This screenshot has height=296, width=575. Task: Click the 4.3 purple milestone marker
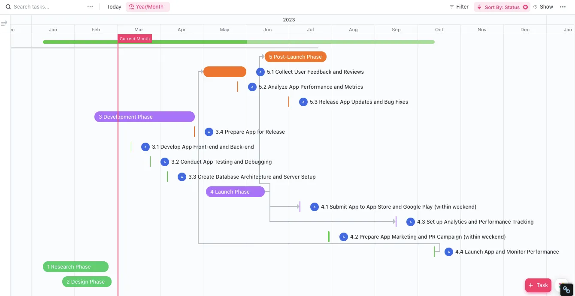click(x=396, y=222)
